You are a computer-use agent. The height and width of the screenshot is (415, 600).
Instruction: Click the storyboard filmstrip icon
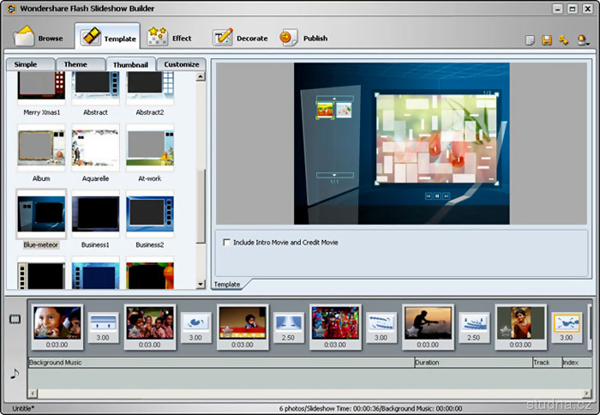tap(15, 319)
